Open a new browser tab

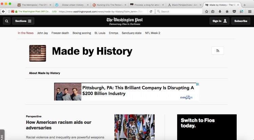245,5
